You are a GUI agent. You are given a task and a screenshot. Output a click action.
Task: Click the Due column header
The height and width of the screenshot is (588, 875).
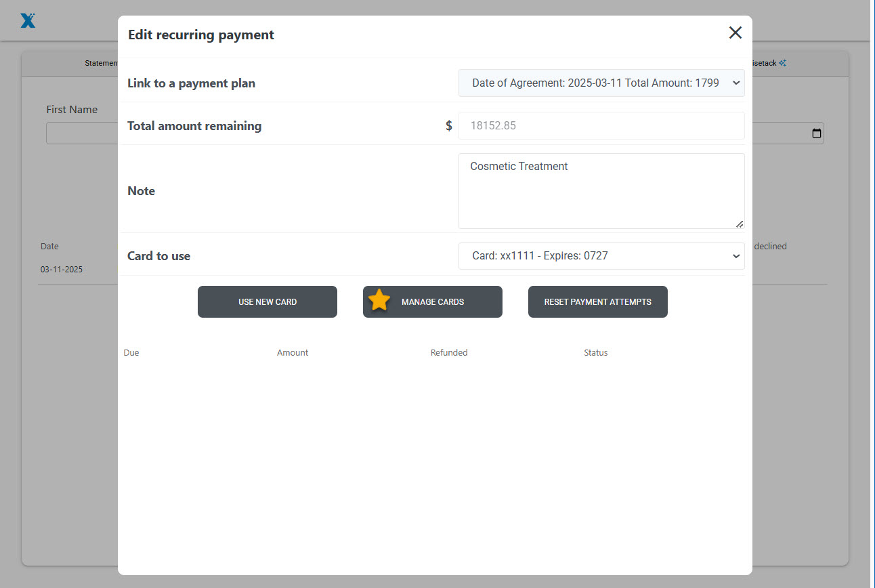coord(131,352)
